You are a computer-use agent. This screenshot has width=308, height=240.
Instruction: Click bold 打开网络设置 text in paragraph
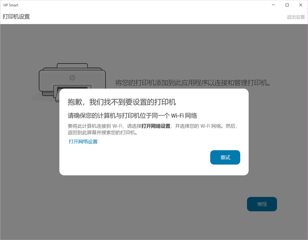pyautogui.click(x=156, y=126)
